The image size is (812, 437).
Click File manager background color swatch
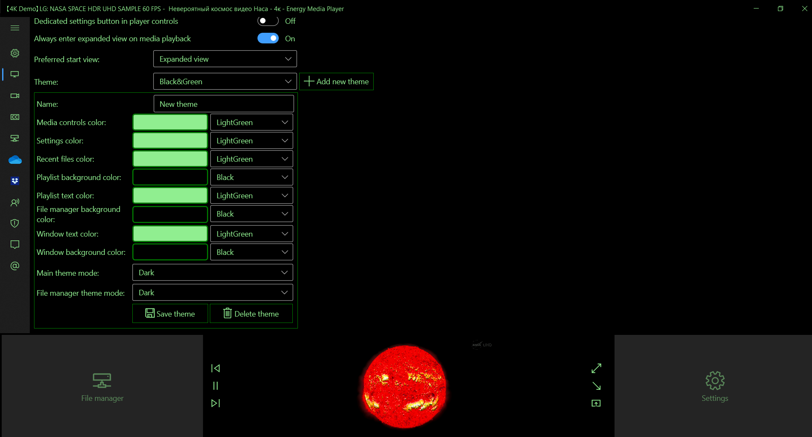170,214
